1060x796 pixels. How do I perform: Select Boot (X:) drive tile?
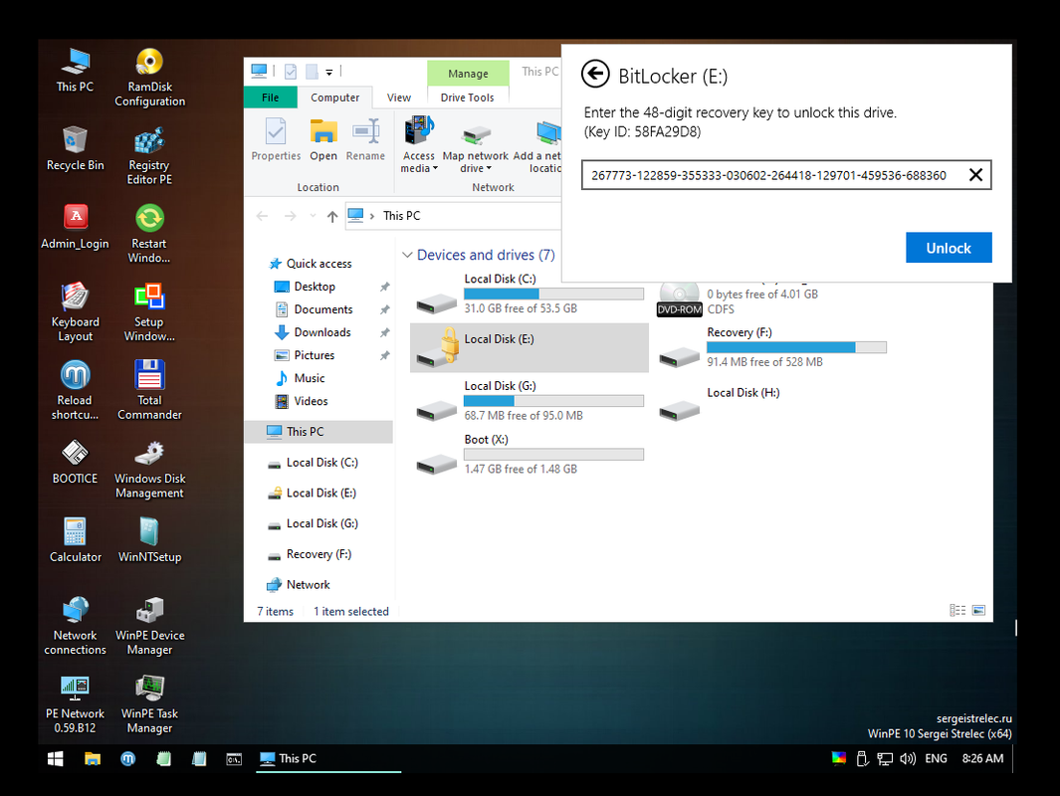coord(530,454)
